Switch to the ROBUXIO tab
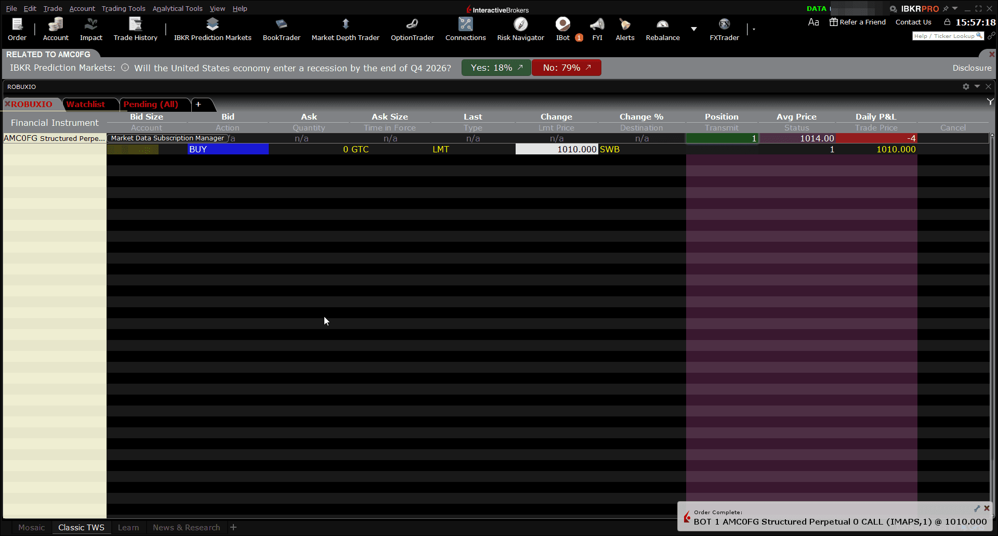This screenshot has height=536, width=998. point(32,104)
